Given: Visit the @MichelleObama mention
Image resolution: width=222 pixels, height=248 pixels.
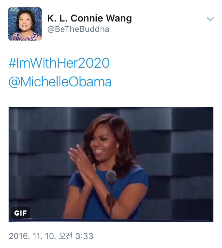Looking at the screenshot, I should coord(60,82).
